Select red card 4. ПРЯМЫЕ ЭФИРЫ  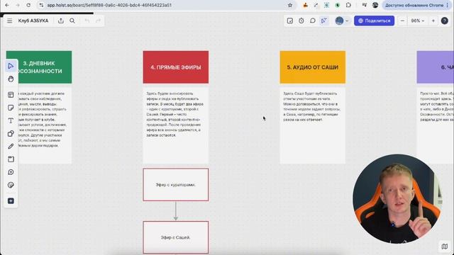pos(176,67)
